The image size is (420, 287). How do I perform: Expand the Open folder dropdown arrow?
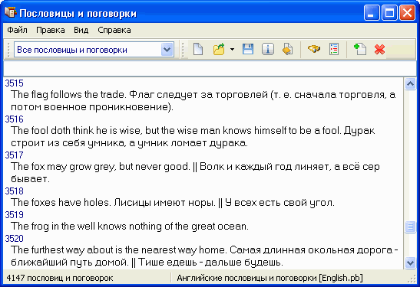[x=232, y=50]
